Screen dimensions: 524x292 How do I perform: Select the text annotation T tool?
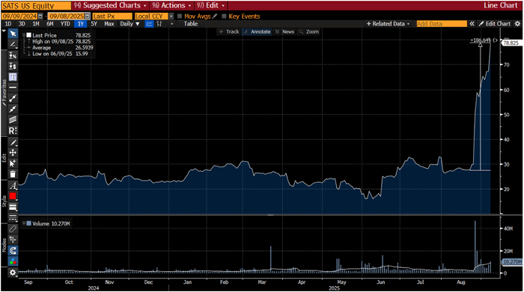coord(13,77)
